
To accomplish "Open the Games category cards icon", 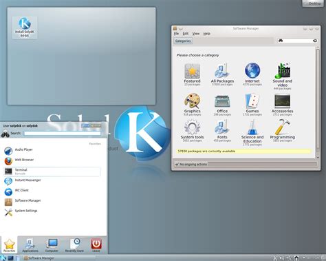I will [252, 101].
